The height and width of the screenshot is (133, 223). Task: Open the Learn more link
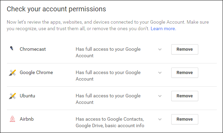coord(163,28)
